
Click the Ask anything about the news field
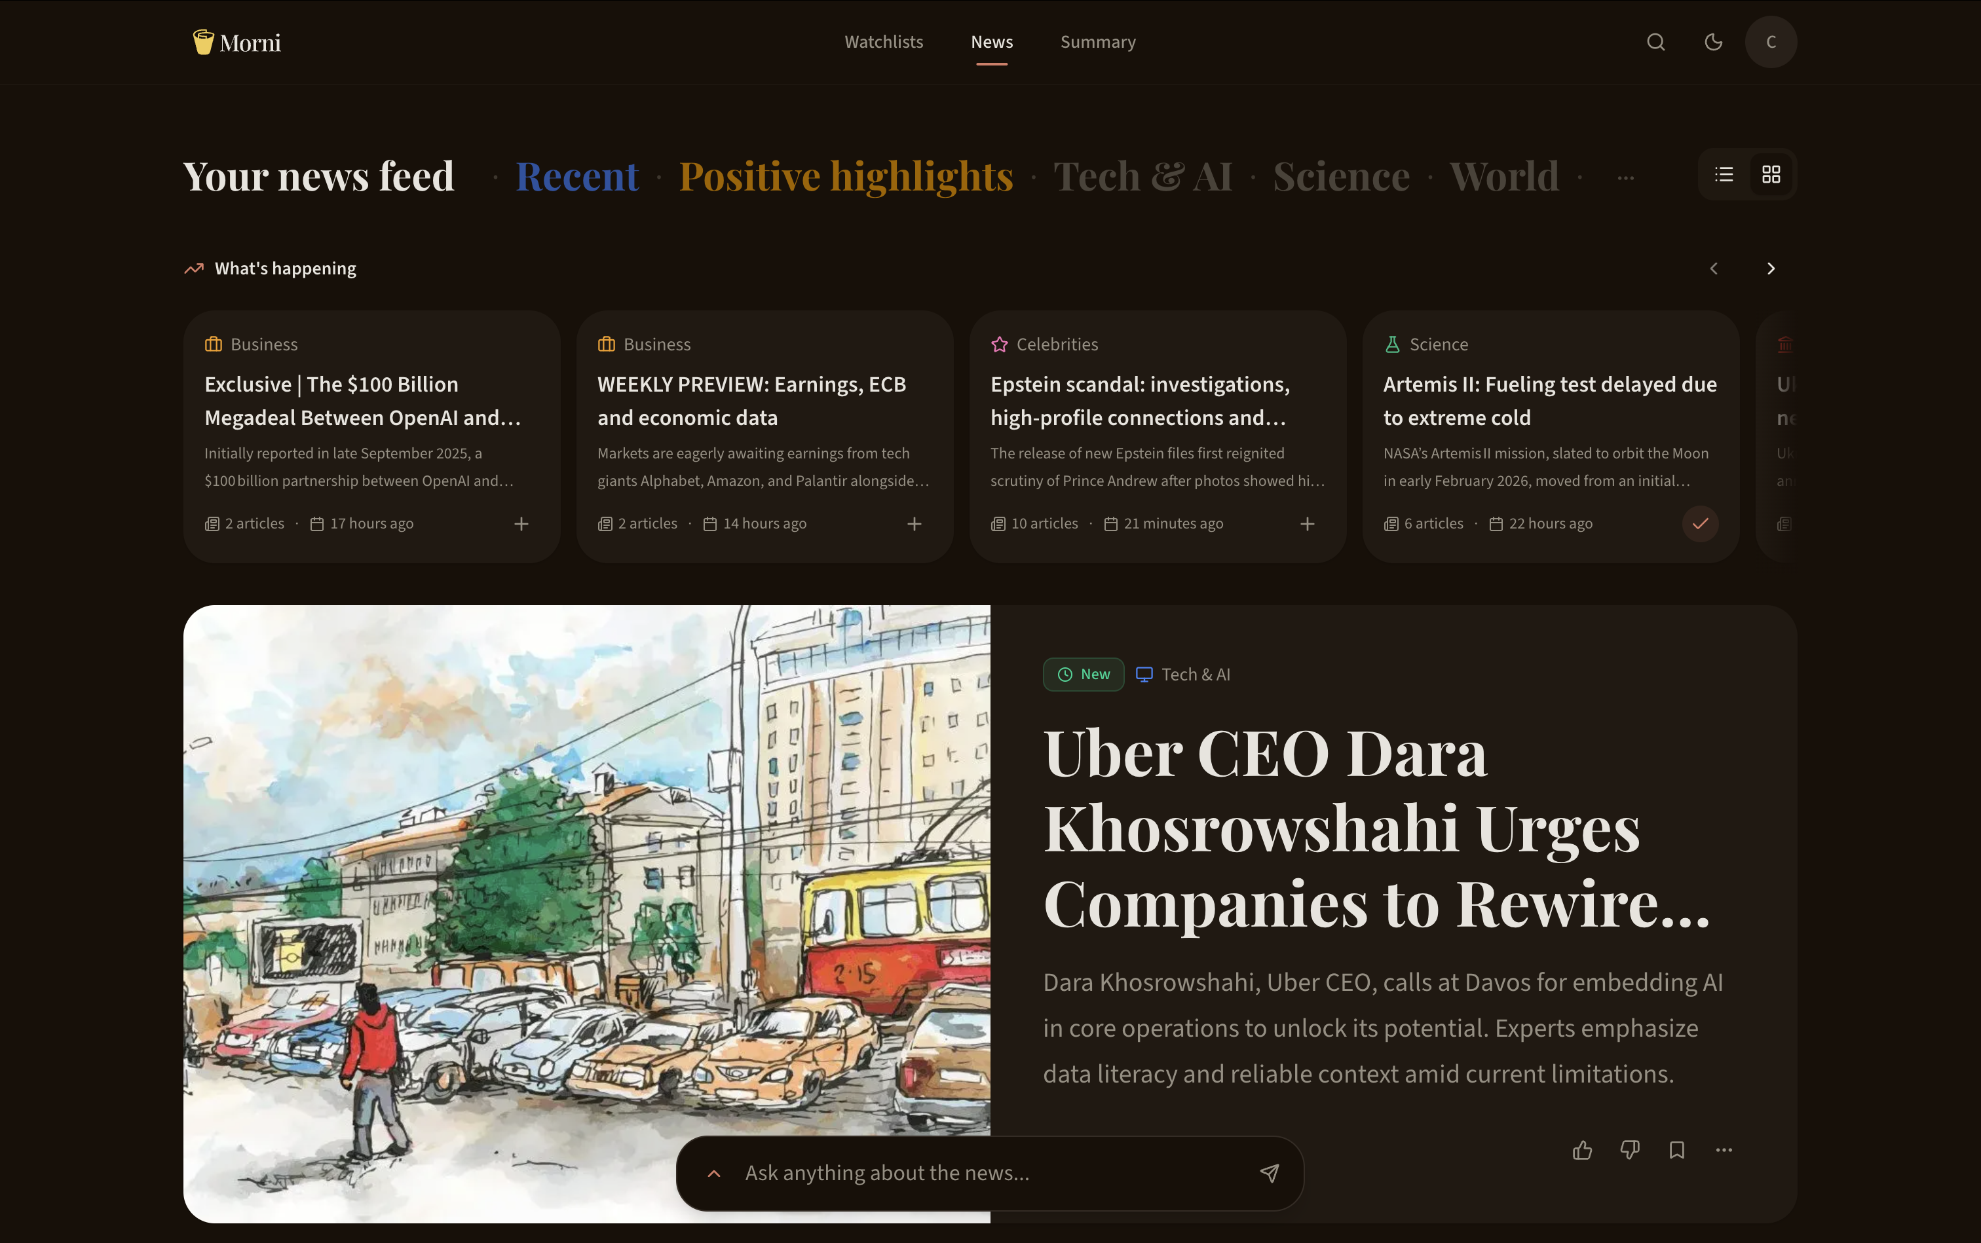click(991, 1173)
